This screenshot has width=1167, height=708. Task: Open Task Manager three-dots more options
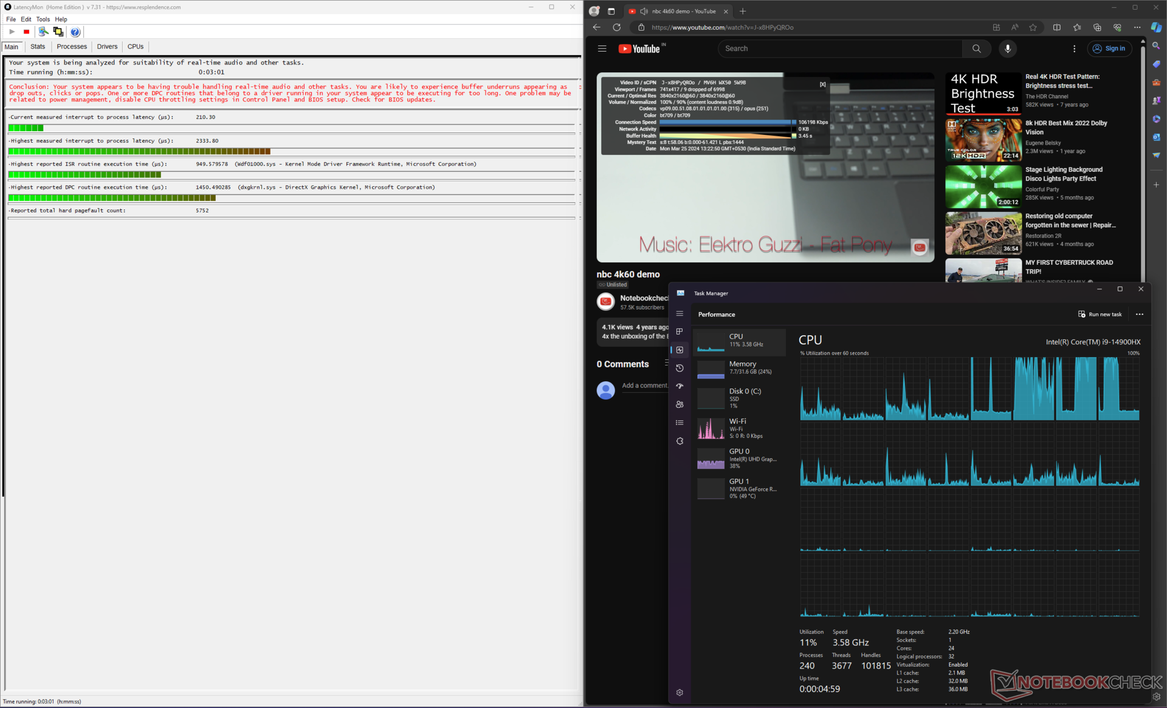coord(1139,314)
